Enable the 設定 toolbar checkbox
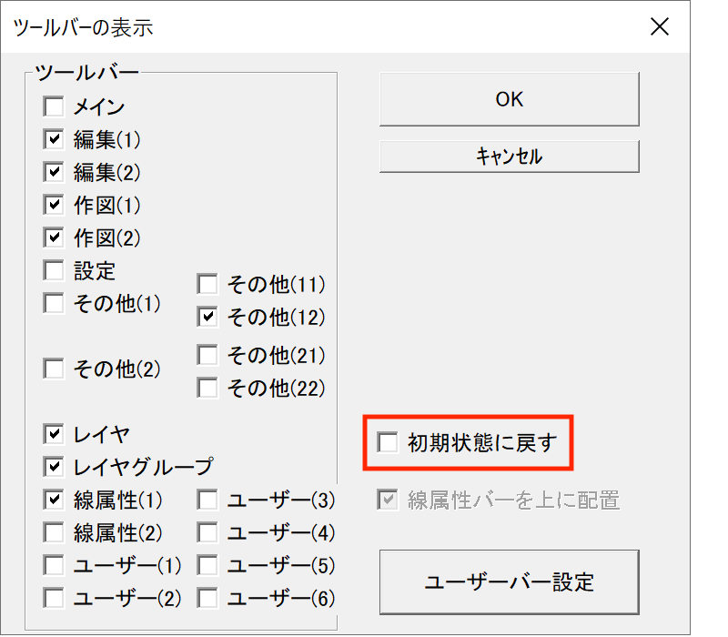The width and height of the screenshot is (728, 637). tap(53, 270)
